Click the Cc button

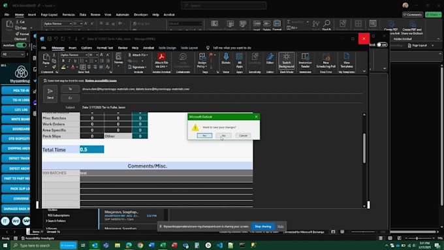(71, 98)
